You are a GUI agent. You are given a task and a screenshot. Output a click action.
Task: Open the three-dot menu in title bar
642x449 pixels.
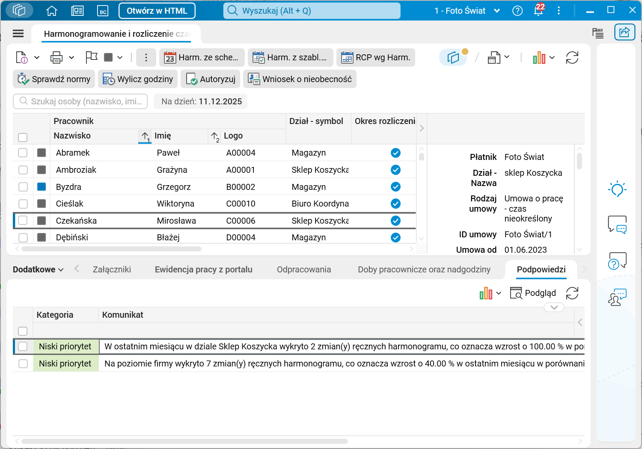coord(559,11)
